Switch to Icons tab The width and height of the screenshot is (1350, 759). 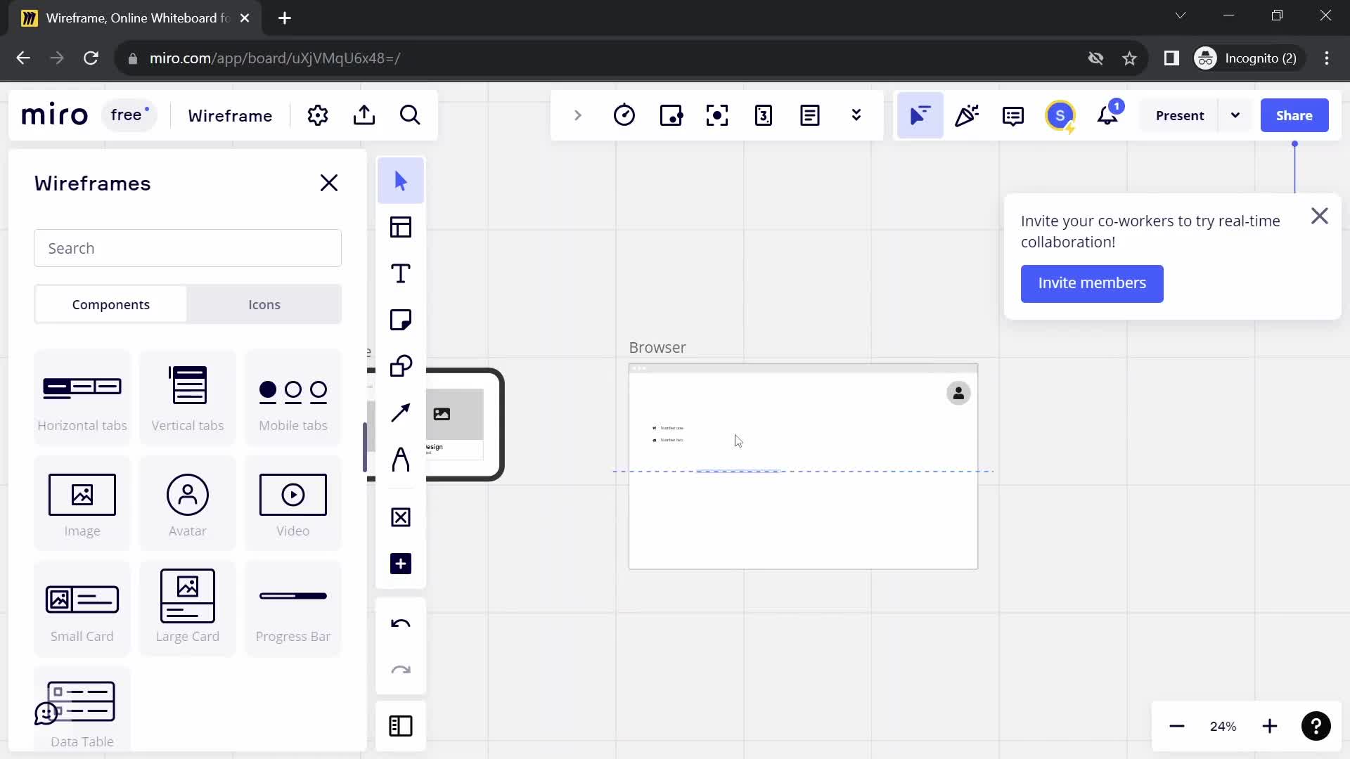coord(264,304)
